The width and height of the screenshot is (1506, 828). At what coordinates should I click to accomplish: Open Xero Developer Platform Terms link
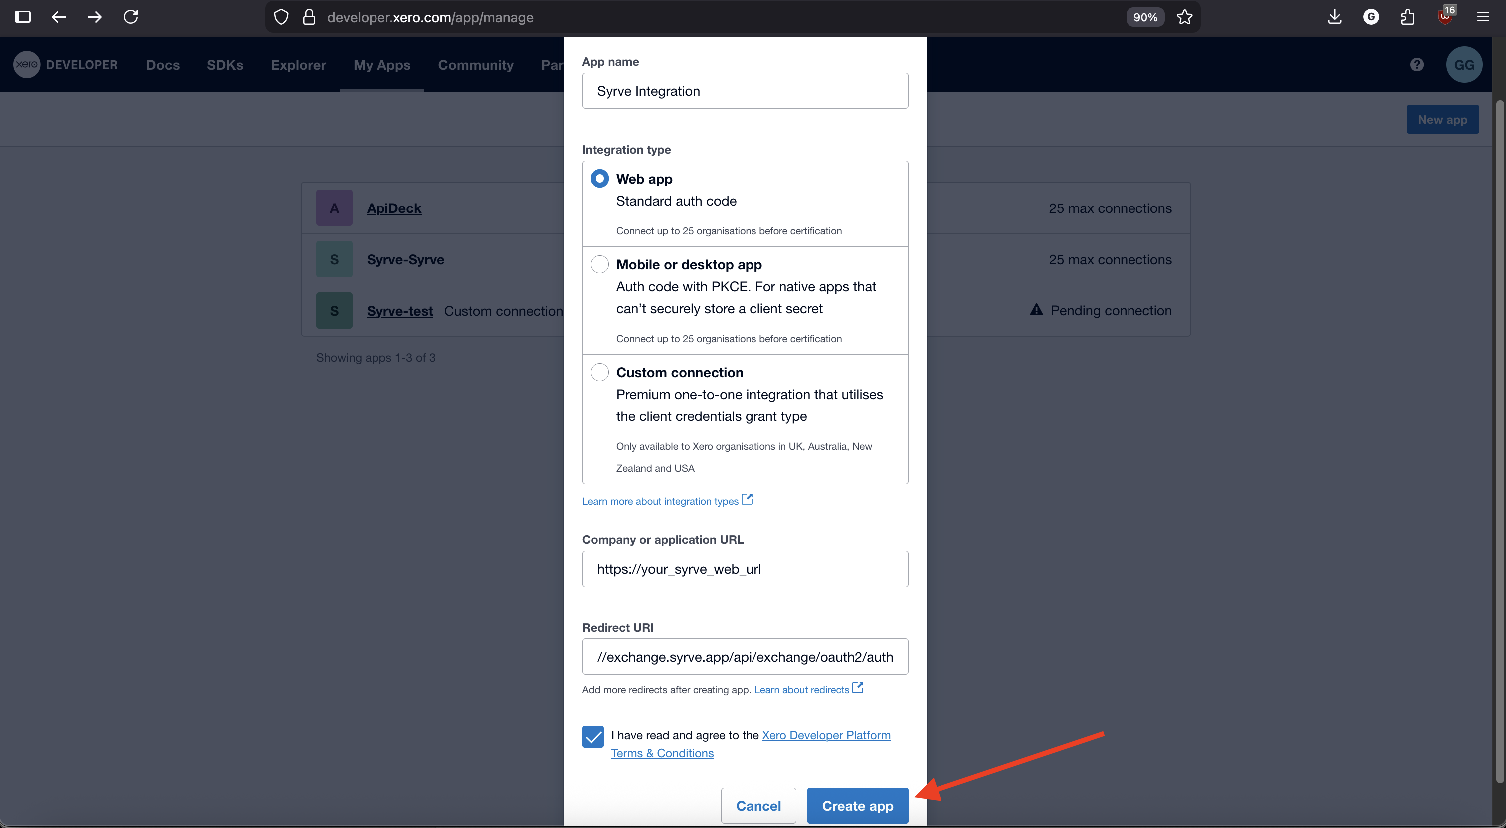(751, 744)
